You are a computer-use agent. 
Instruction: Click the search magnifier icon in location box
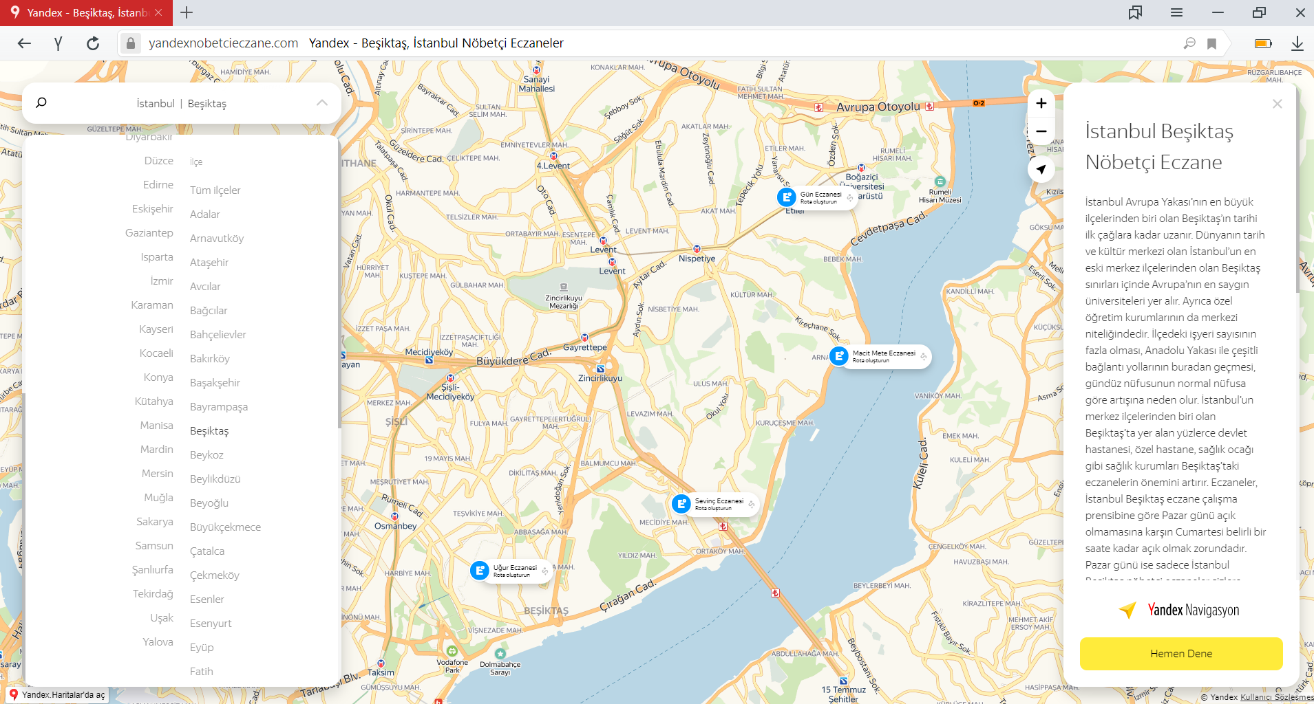pos(41,103)
